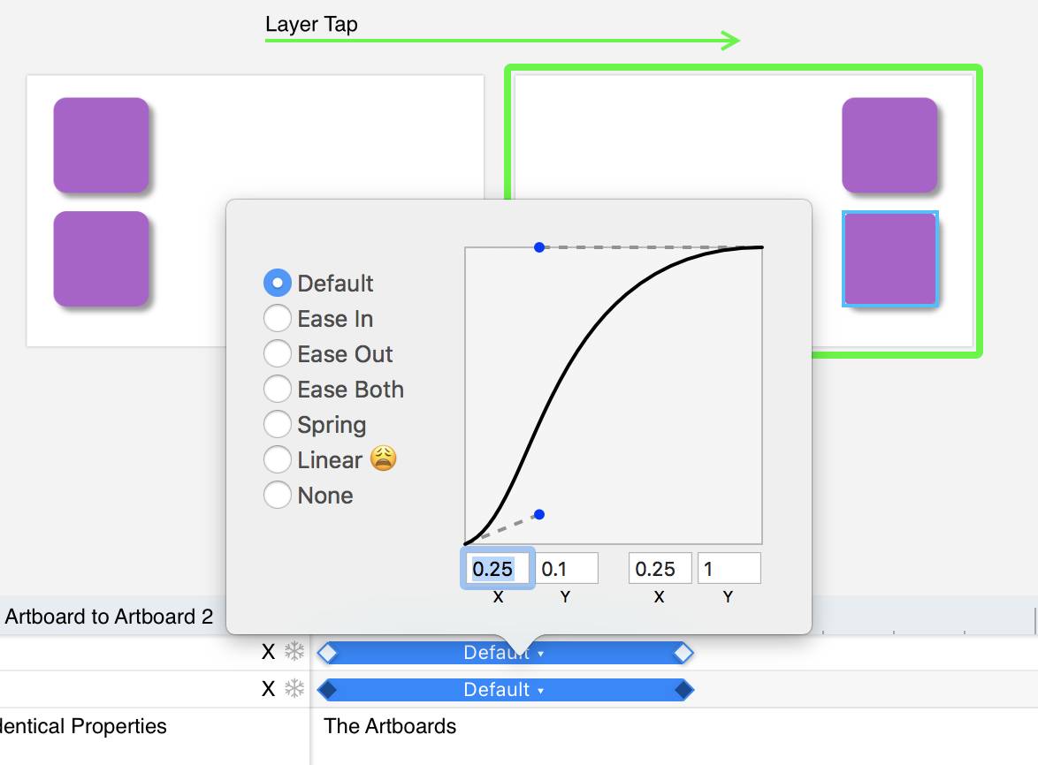Select the Ease In easing option
1038x765 pixels.
click(x=278, y=319)
